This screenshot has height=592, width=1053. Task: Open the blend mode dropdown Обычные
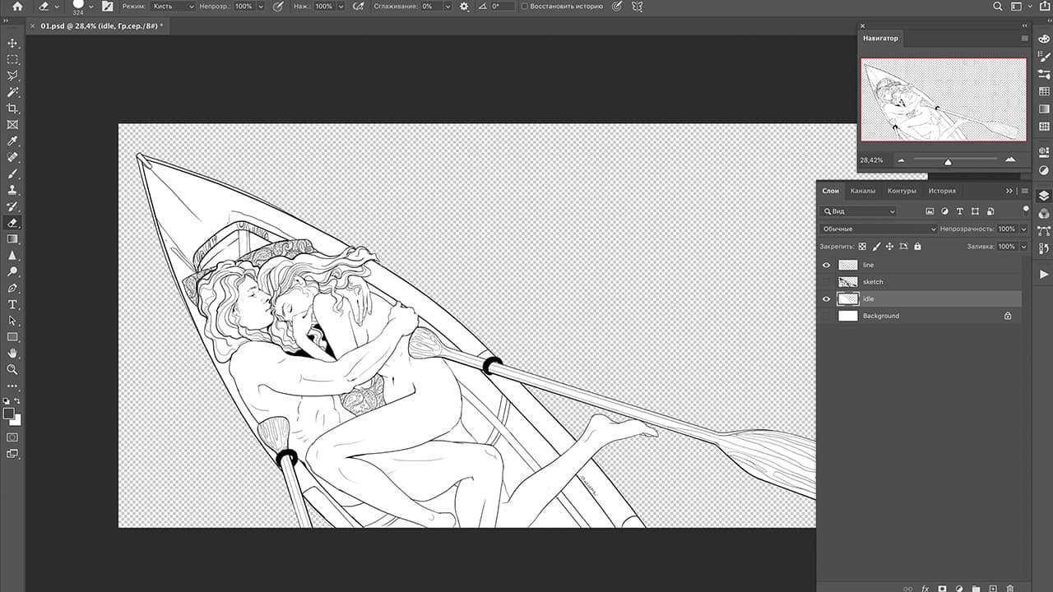click(x=879, y=229)
